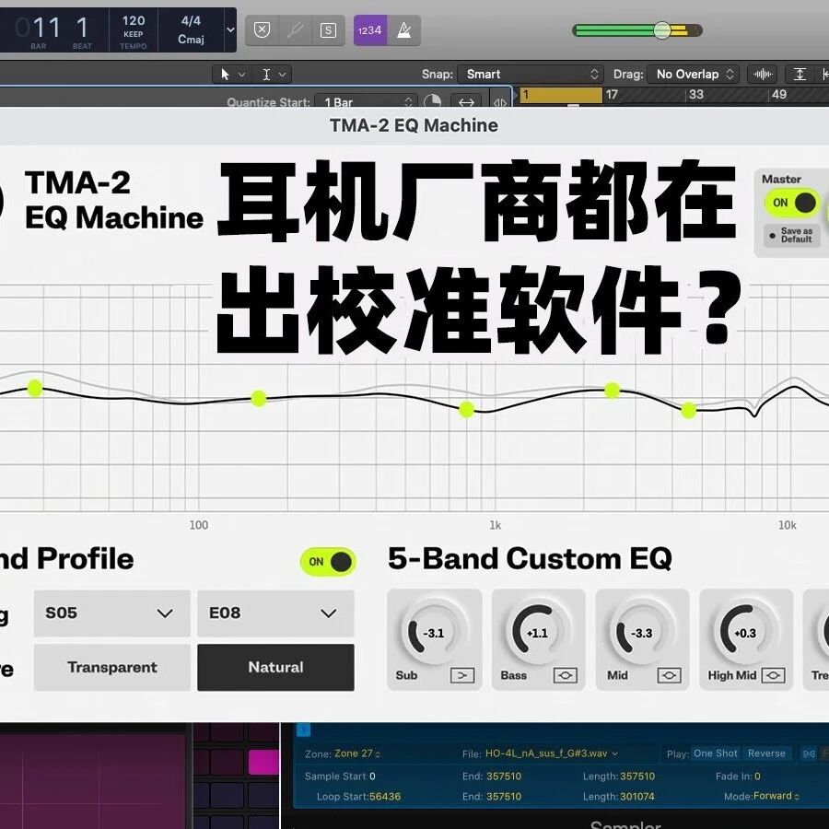Click ruler marker at bar 33

click(x=696, y=95)
